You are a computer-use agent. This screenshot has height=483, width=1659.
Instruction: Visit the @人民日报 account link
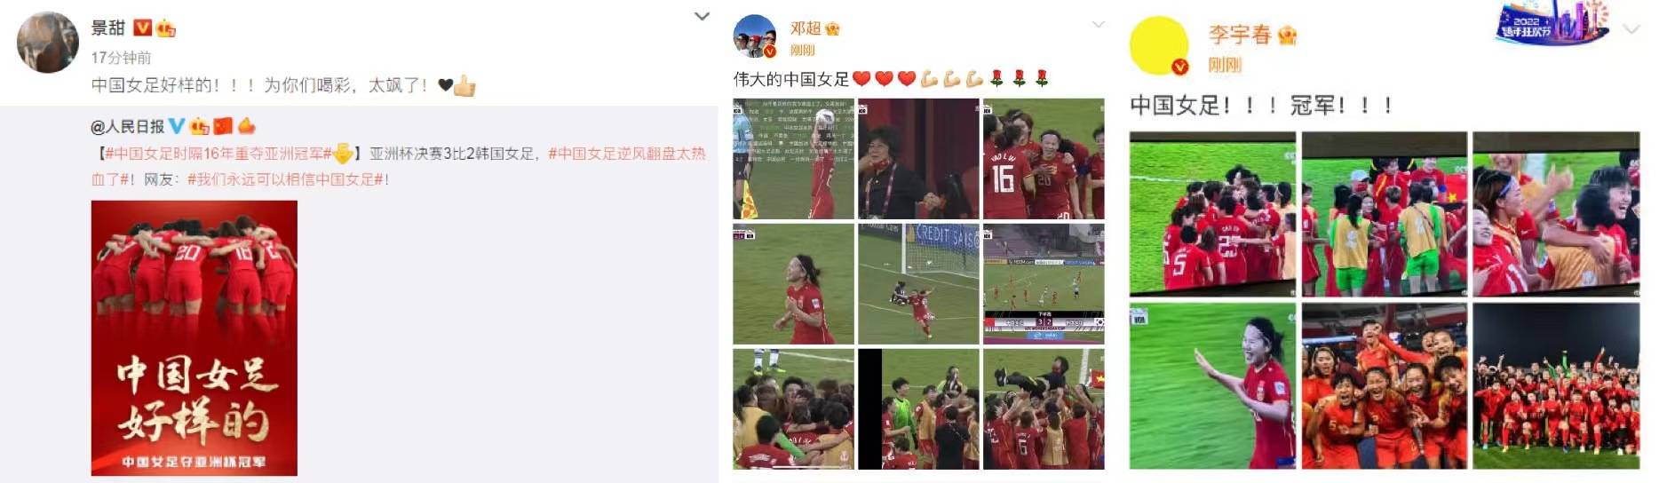pos(128,126)
